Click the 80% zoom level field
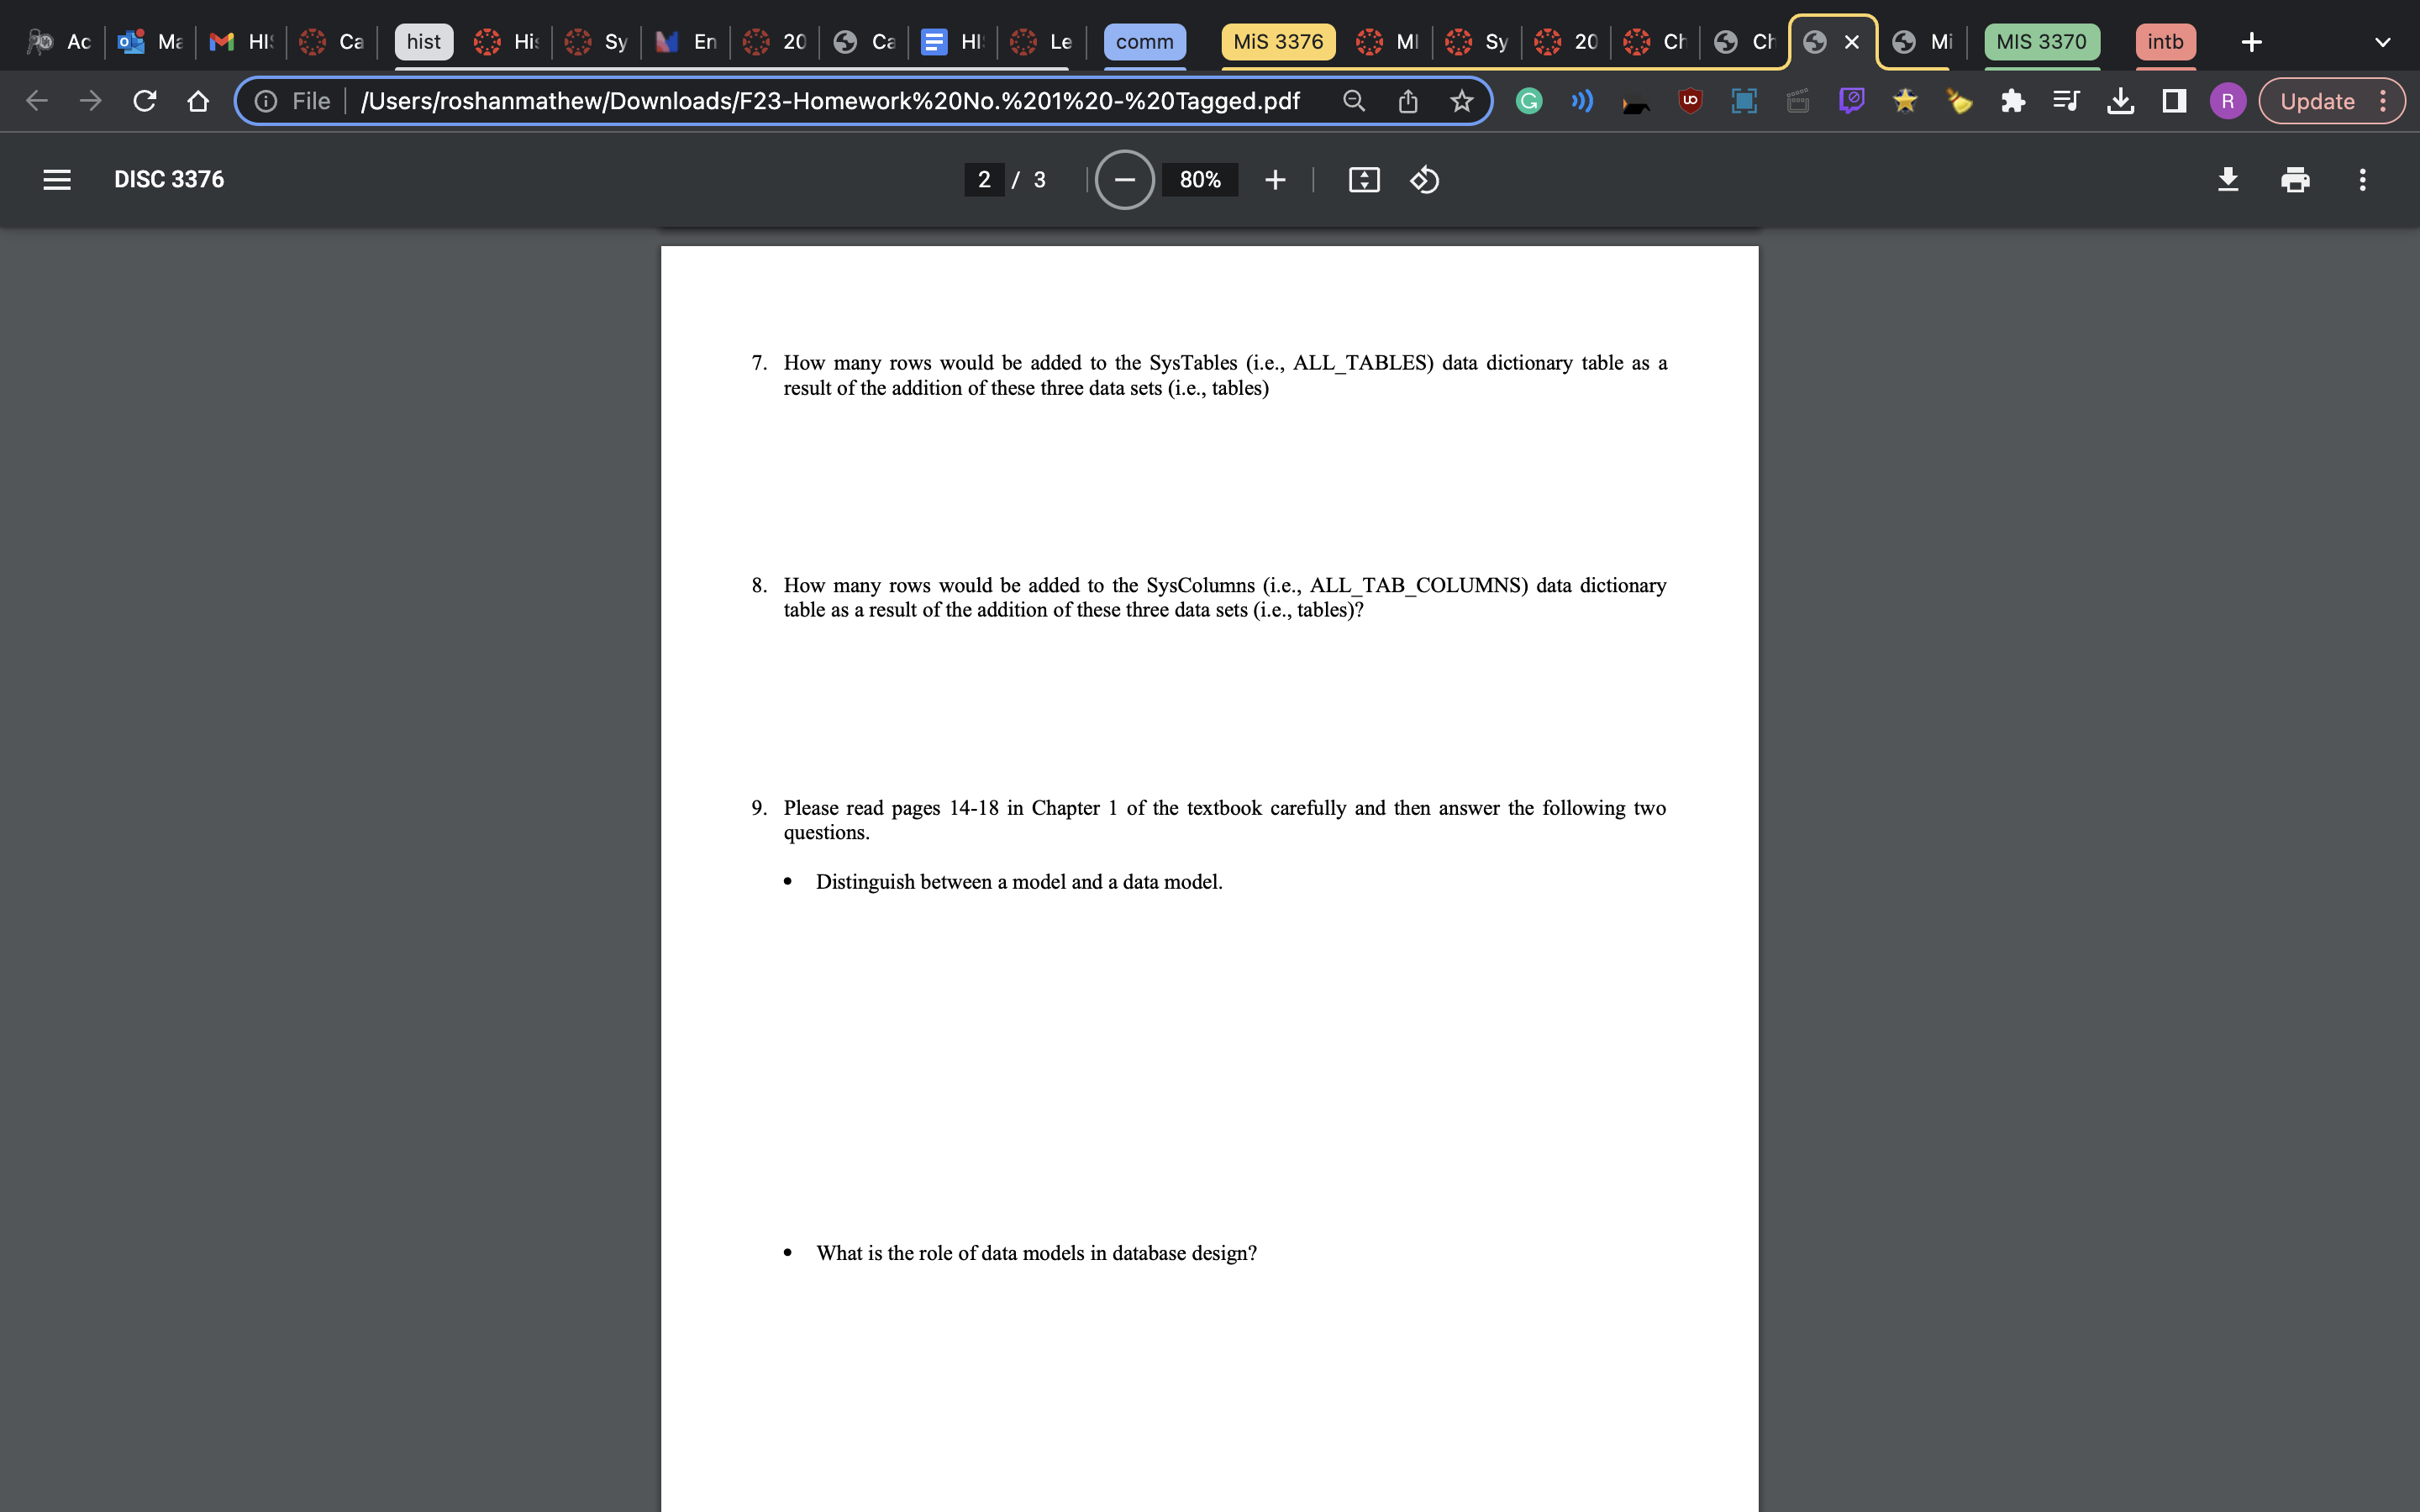Viewport: 2420px width, 1512px height. point(1199,180)
